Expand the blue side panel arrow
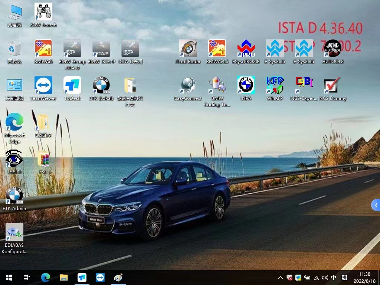The image size is (380, 285). 376,205
